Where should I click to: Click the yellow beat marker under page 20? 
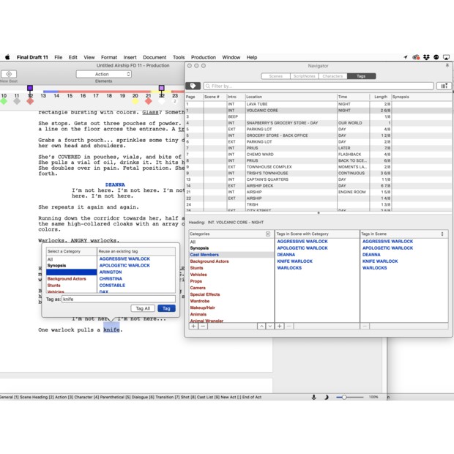click(x=135, y=101)
